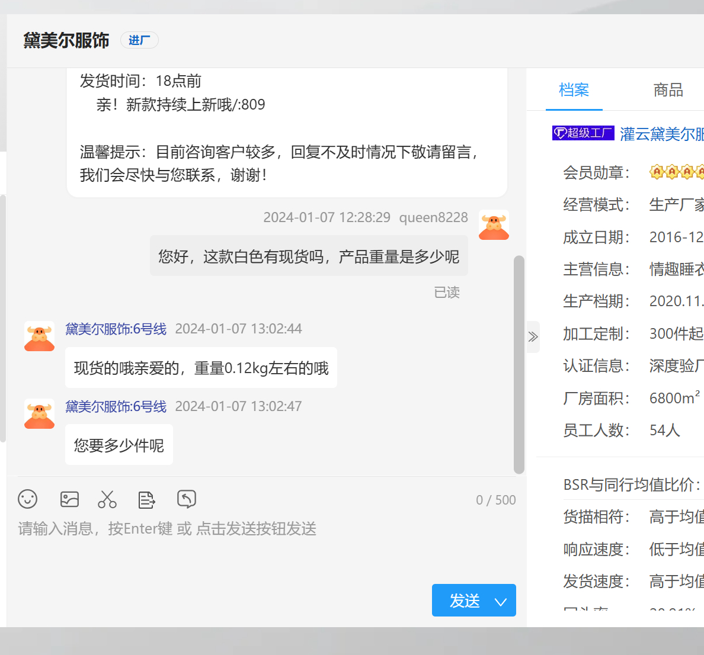The height and width of the screenshot is (655, 704).
Task: Click the 您要多少件呢 message bubble
Action: [x=119, y=445]
